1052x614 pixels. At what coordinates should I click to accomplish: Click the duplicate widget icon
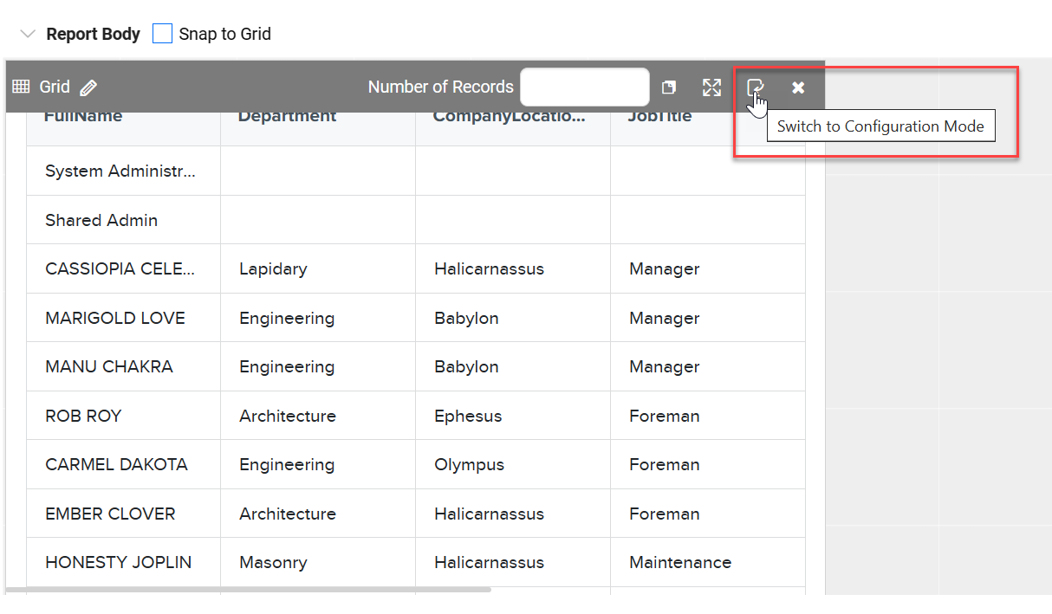click(x=669, y=87)
